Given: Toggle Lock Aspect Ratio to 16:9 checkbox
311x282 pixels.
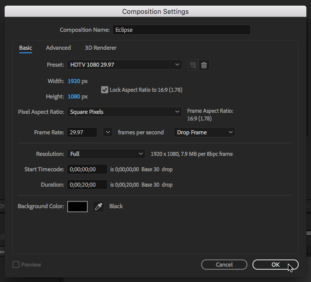Looking at the screenshot, I should point(105,90).
